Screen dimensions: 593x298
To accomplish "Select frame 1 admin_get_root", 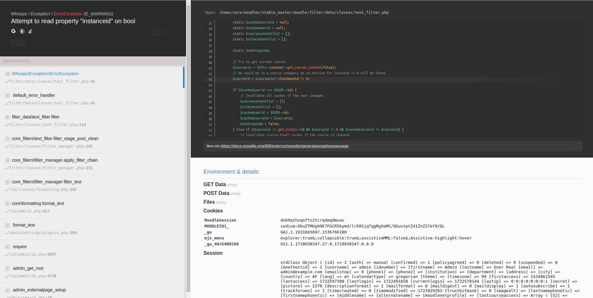I will (x=92, y=272).
